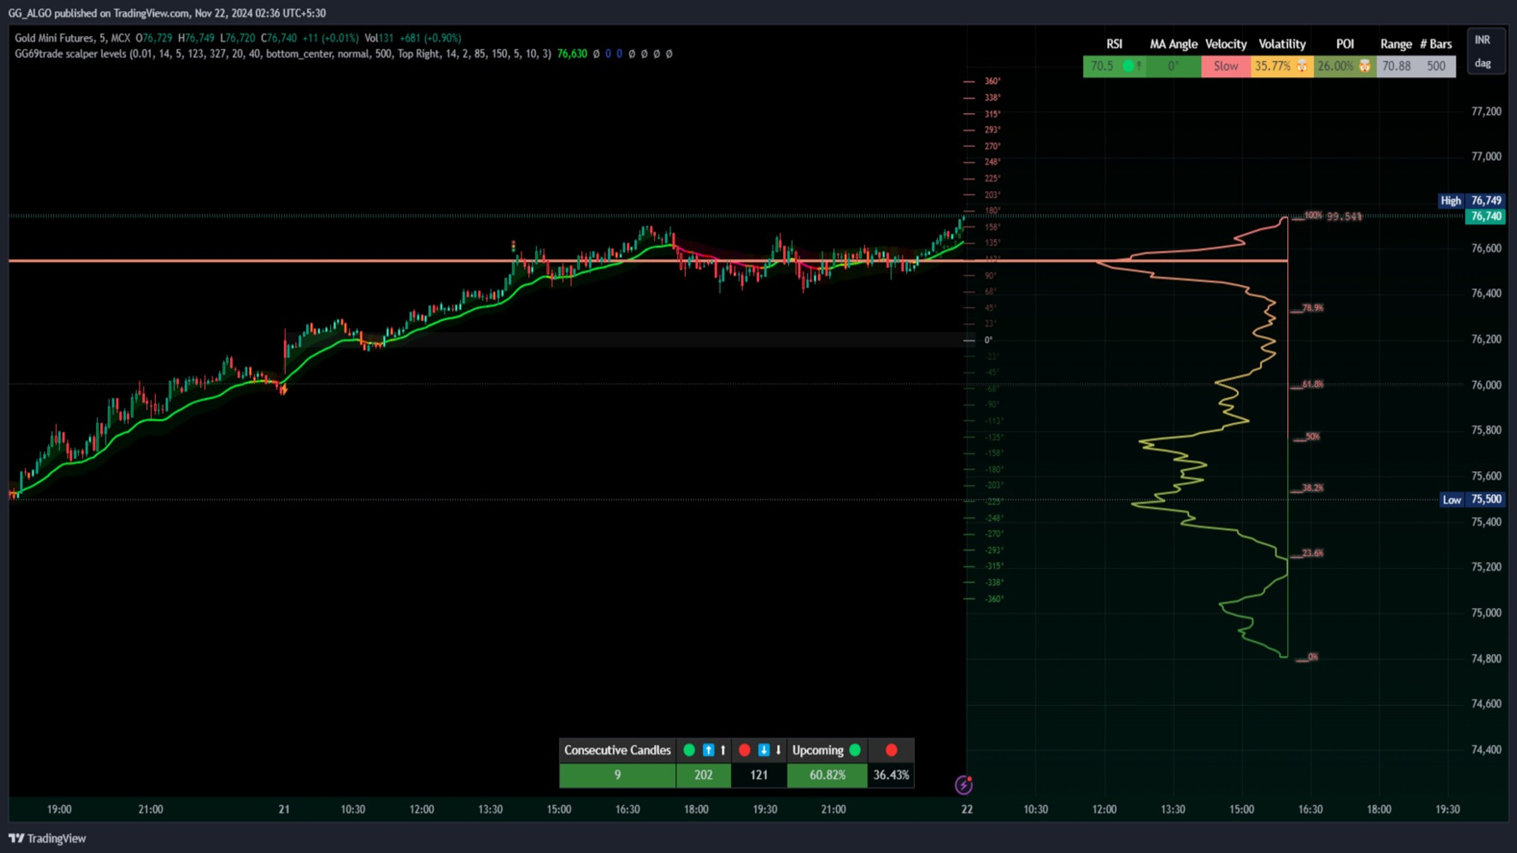Click the 38.2% Fibonacci level label

pos(1313,488)
